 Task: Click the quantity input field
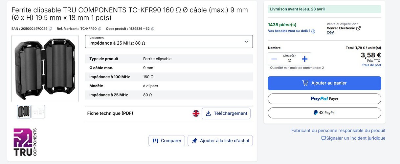point(289,60)
